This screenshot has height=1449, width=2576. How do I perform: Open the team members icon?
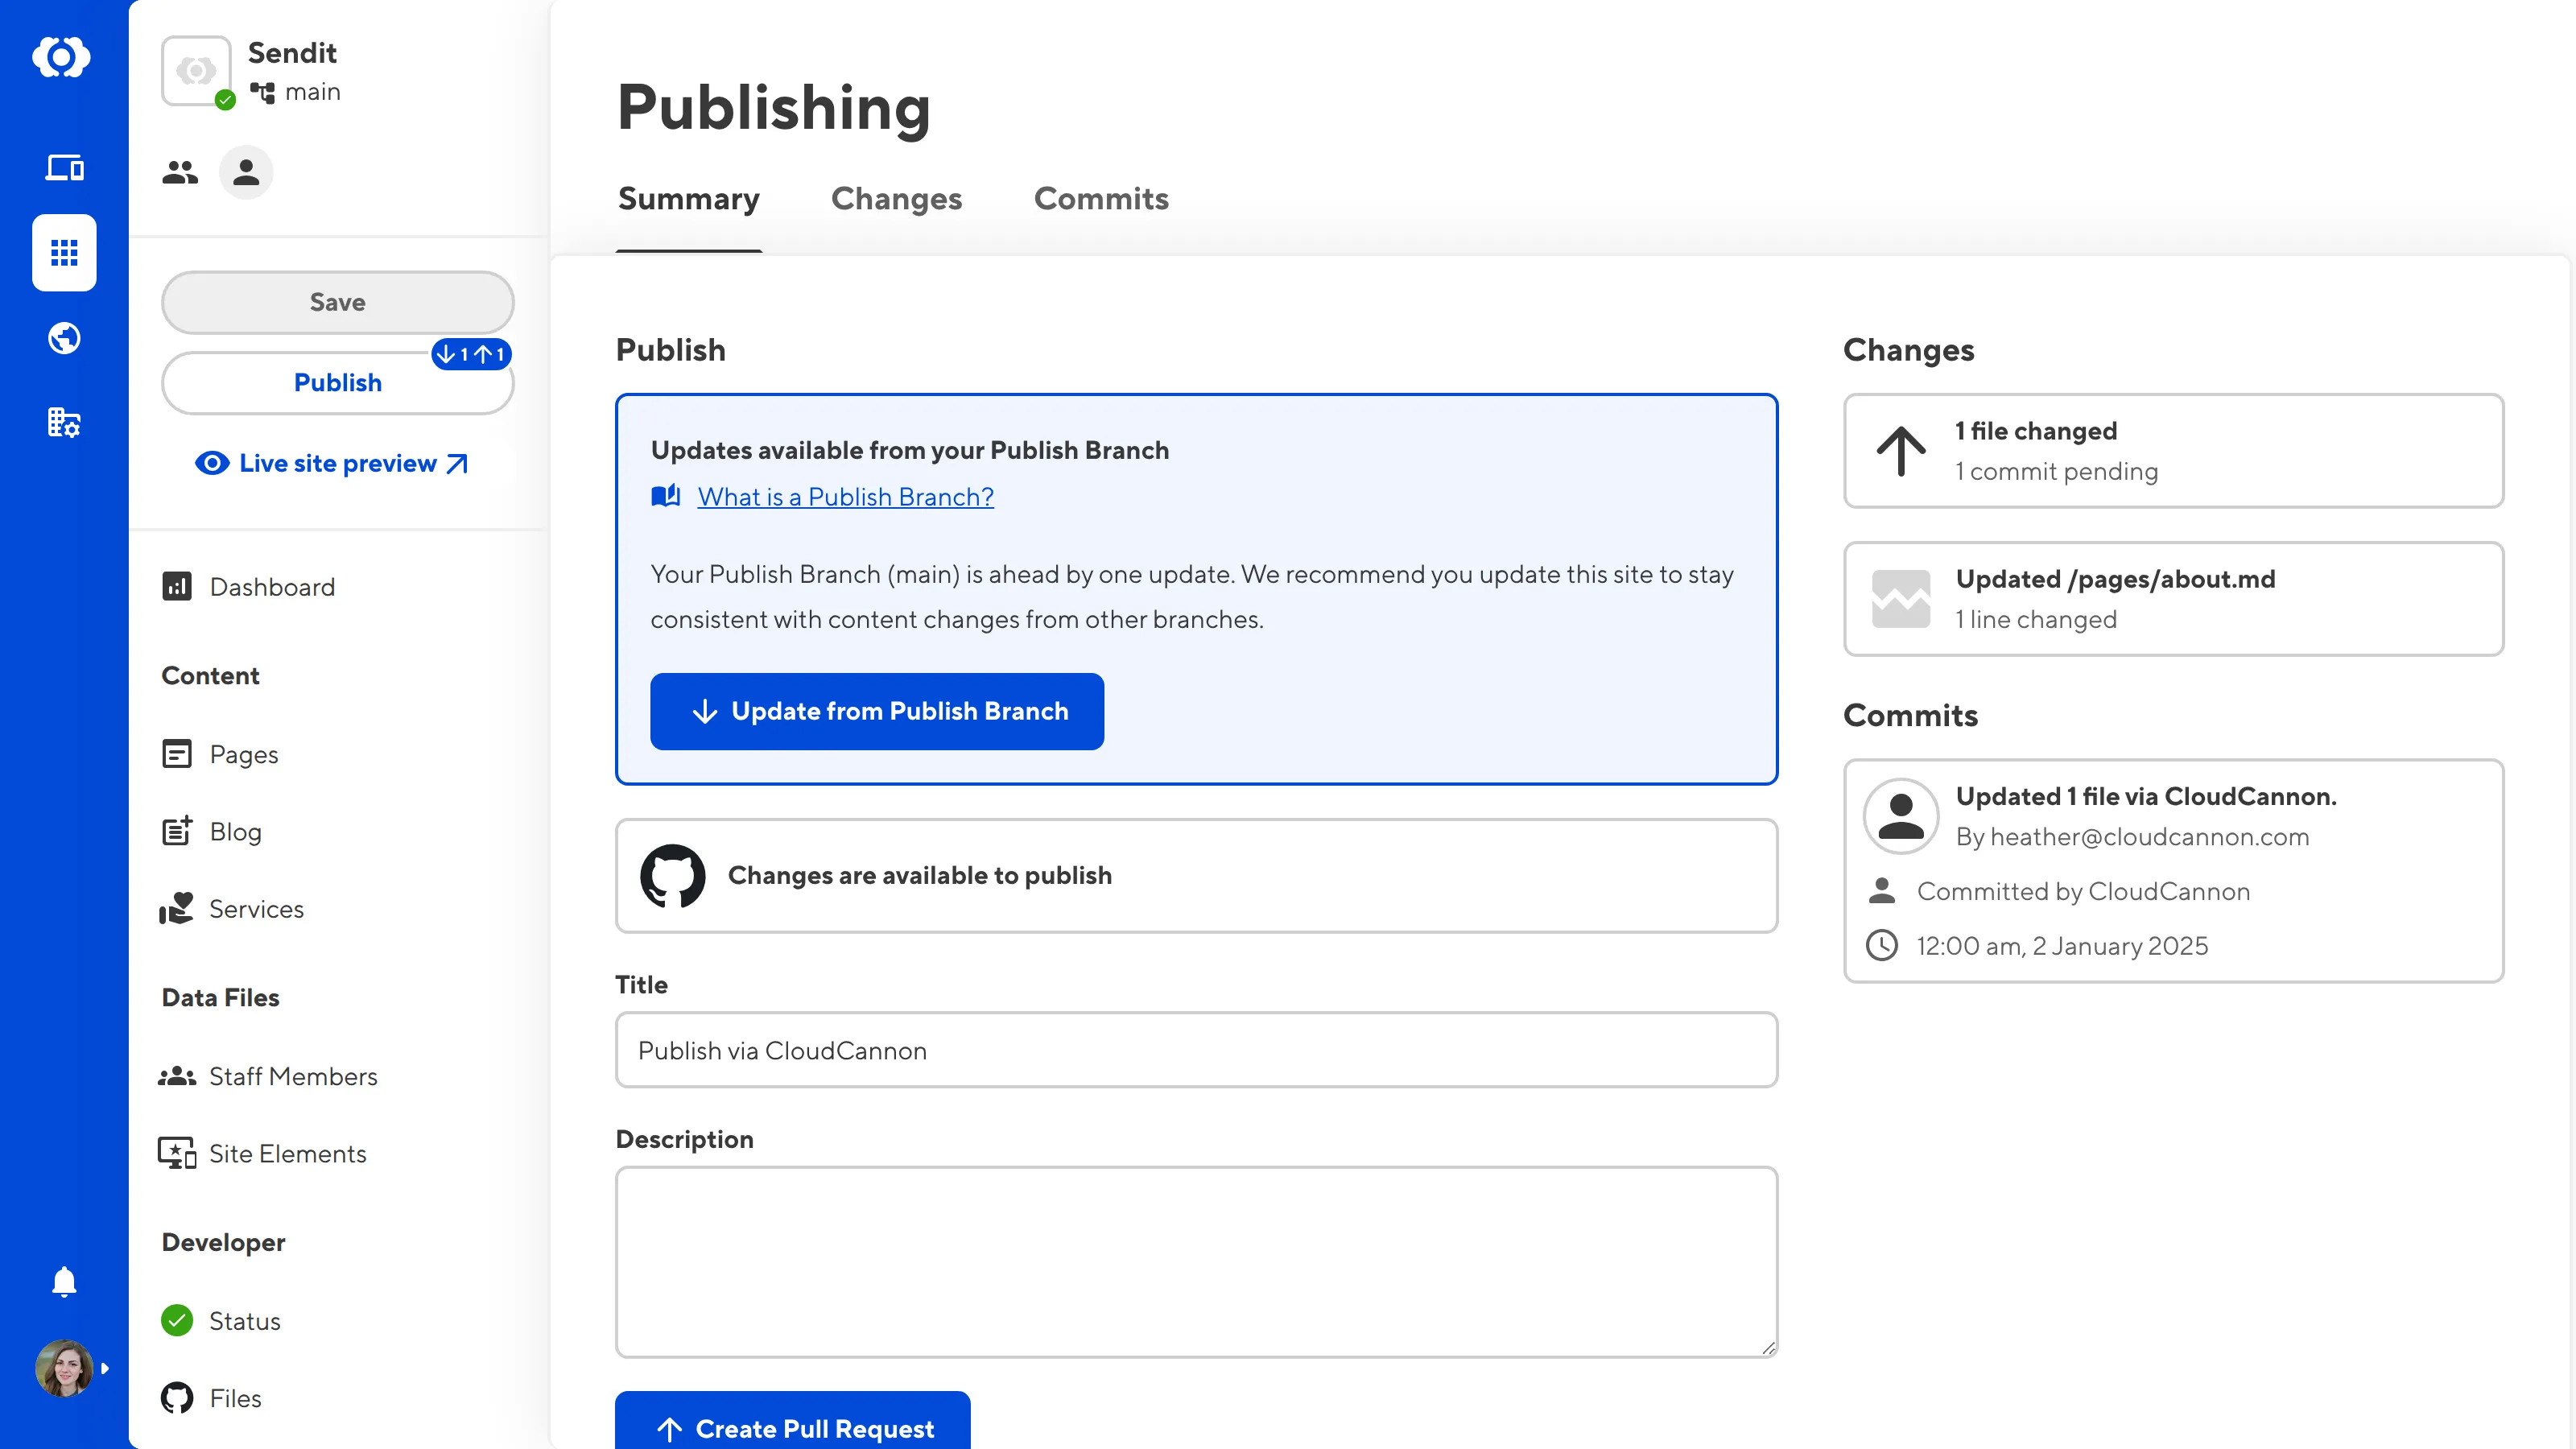click(180, 173)
